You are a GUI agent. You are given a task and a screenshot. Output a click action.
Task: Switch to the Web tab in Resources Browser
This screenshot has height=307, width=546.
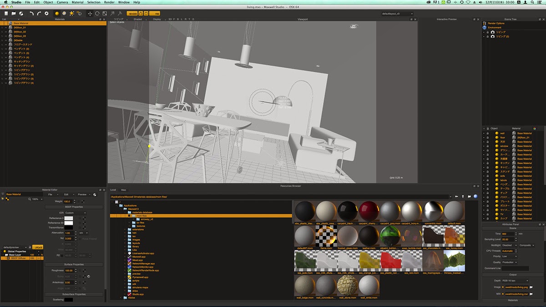coord(123,190)
